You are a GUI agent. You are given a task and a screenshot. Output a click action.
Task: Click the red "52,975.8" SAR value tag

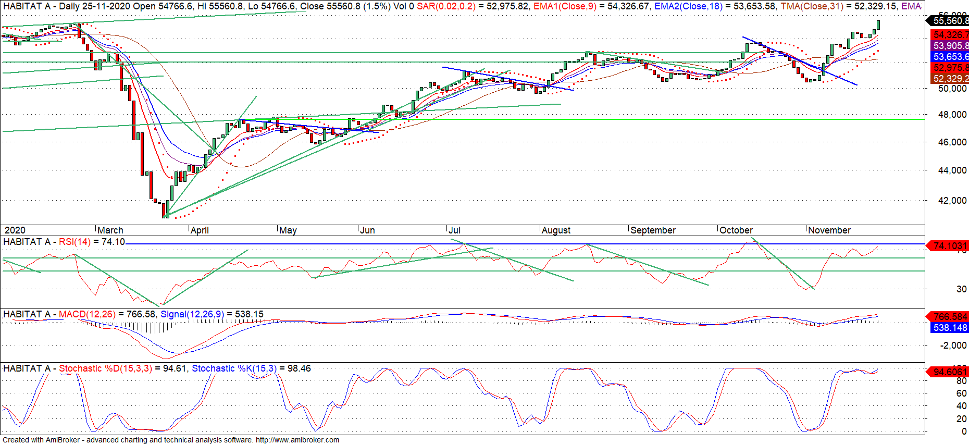(x=949, y=68)
